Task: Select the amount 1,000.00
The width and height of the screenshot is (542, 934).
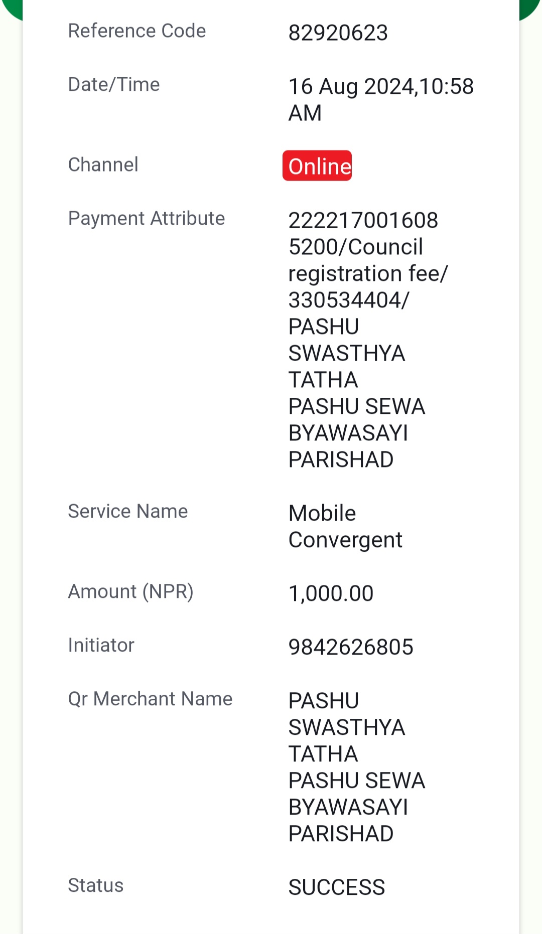Action: [x=331, y=593]
